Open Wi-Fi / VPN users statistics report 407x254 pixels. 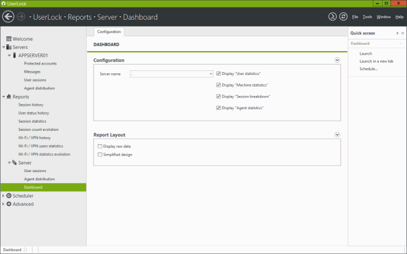click(41, 146)
